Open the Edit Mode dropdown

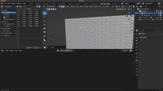coord(52,7)
